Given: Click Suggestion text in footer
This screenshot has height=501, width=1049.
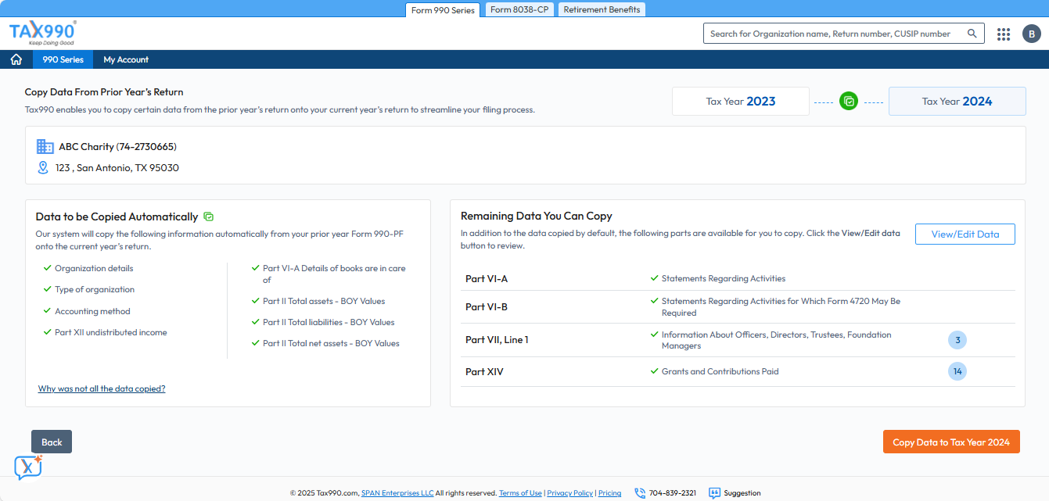Looking at the screenshot, I should (x=742, y=493).
